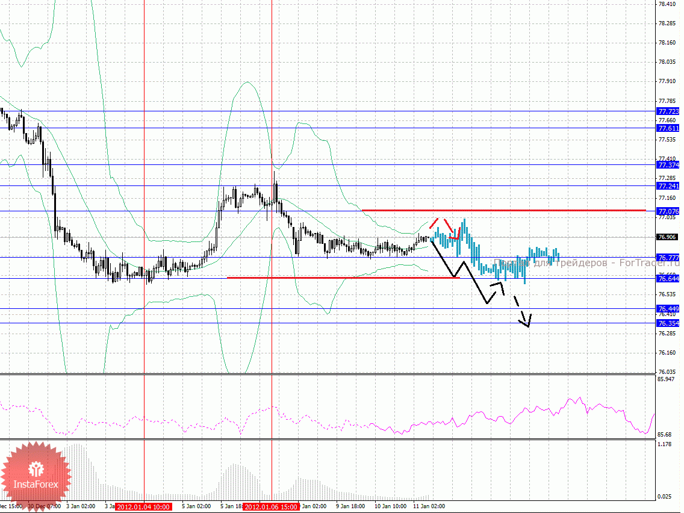Image resolution: width=684 pixels, height=513 pixels.
Task: Select the 2012.01.06 15:00 date marker
Action: (x=271, y=507)
